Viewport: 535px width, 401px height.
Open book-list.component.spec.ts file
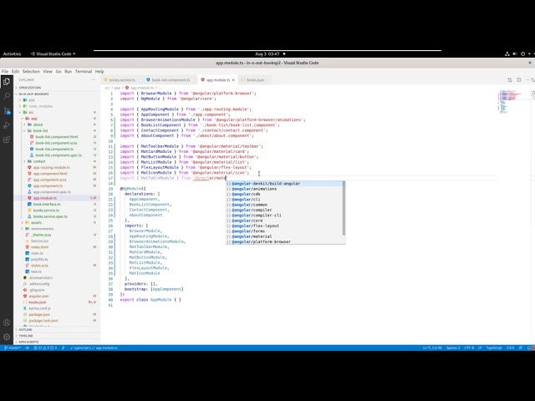pos(59,155)
